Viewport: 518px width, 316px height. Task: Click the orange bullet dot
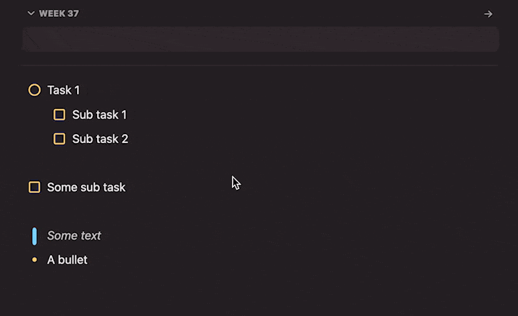(34, 260)
